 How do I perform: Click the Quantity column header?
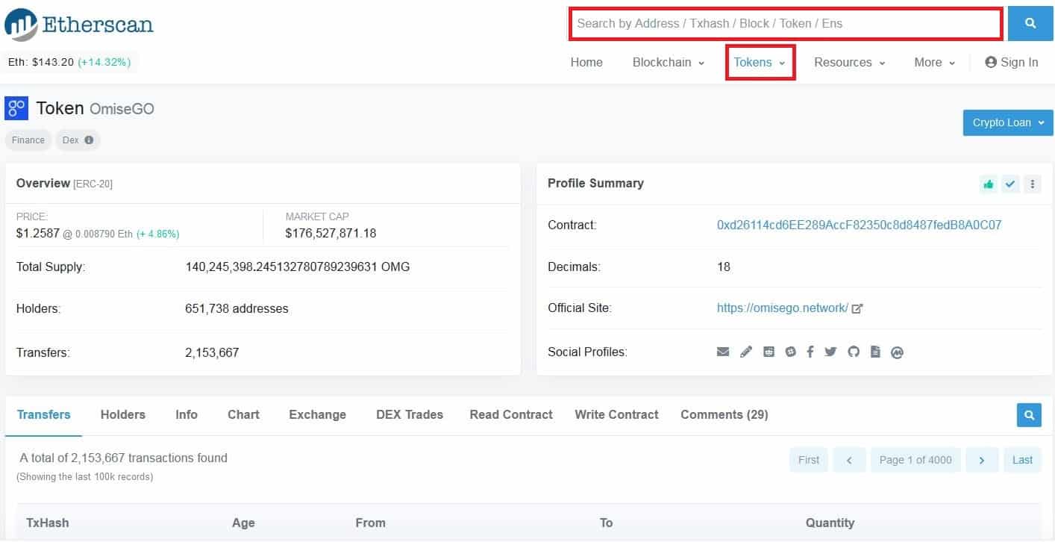pyautogui.click(x=830, y=523)
